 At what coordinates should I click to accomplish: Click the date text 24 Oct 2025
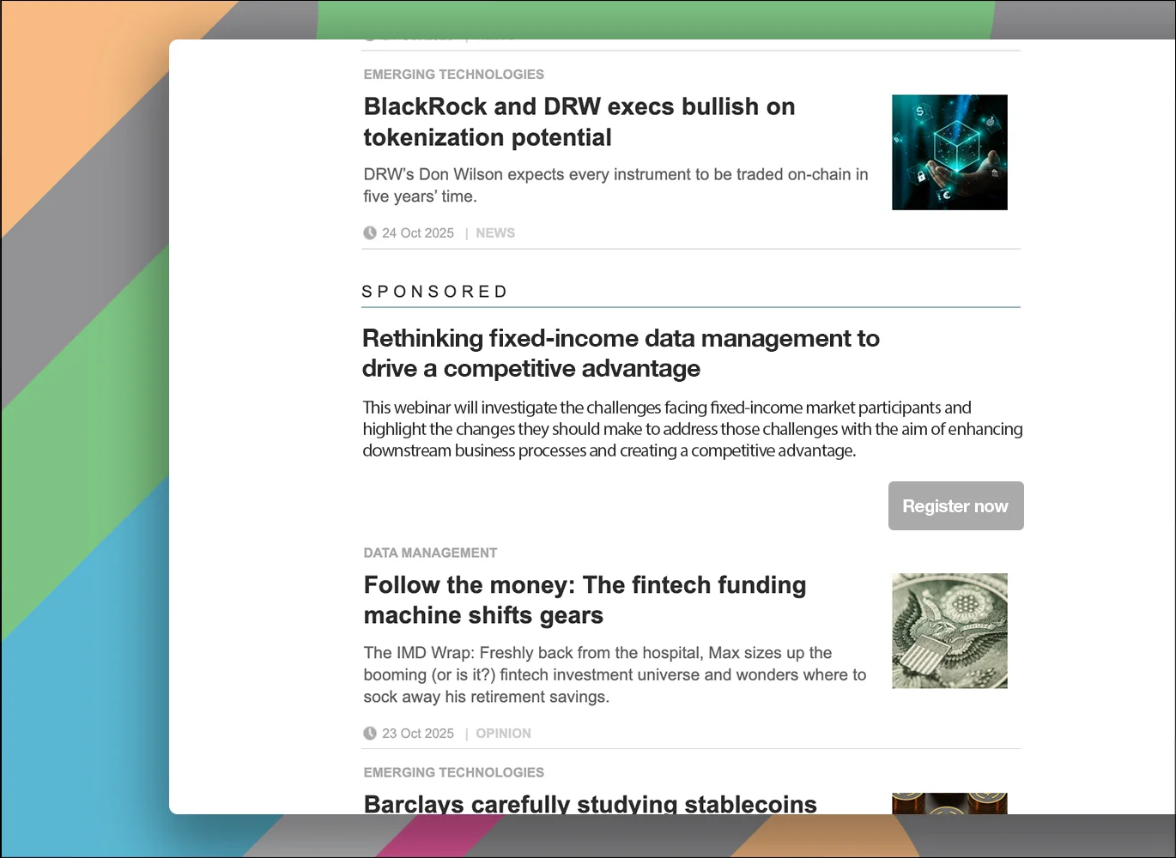click(x=417, y=233)
